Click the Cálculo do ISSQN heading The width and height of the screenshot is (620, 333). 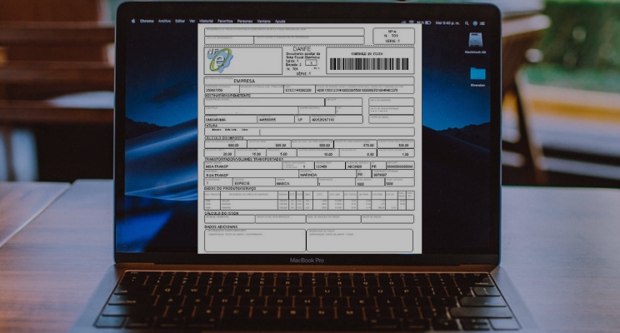click(x=222, y=213)
